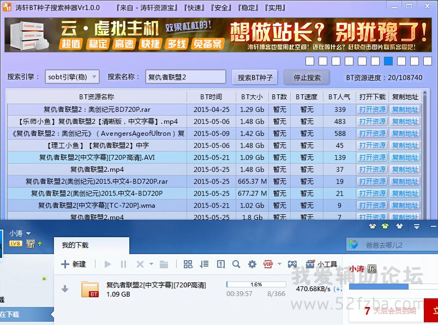Switch to the 我的下载 tab
Image resolution: width=438 pixels, height=325 pixels.
pyautogui.click(x=75, y=245)
